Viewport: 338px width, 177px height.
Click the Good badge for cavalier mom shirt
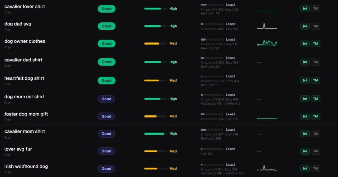pyautogui.click(x=106, y=134)
